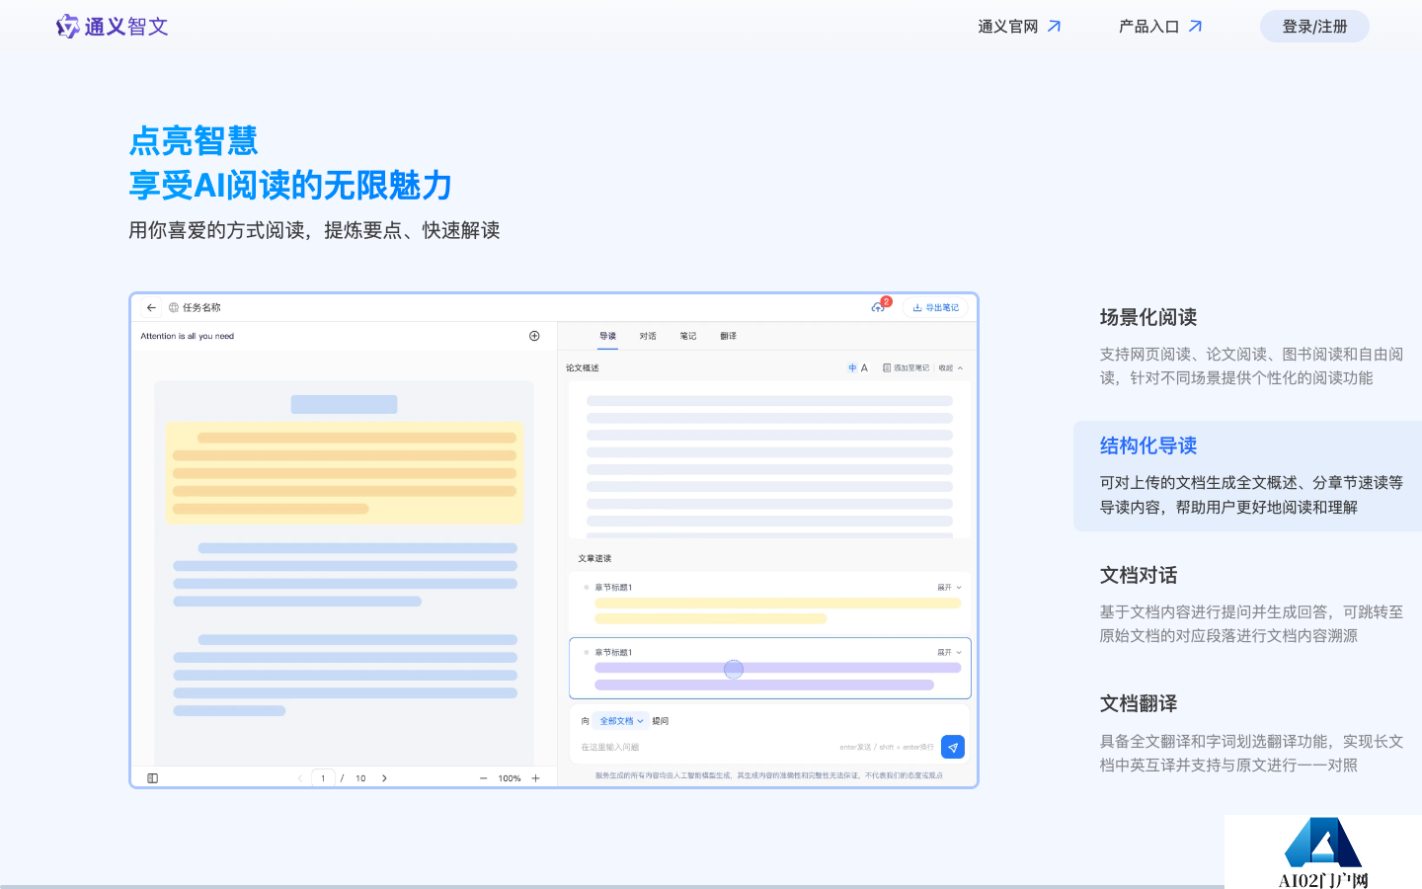Collapse the overview with 收起
This screenshot has height=889, width=1422.
(950, 367)
